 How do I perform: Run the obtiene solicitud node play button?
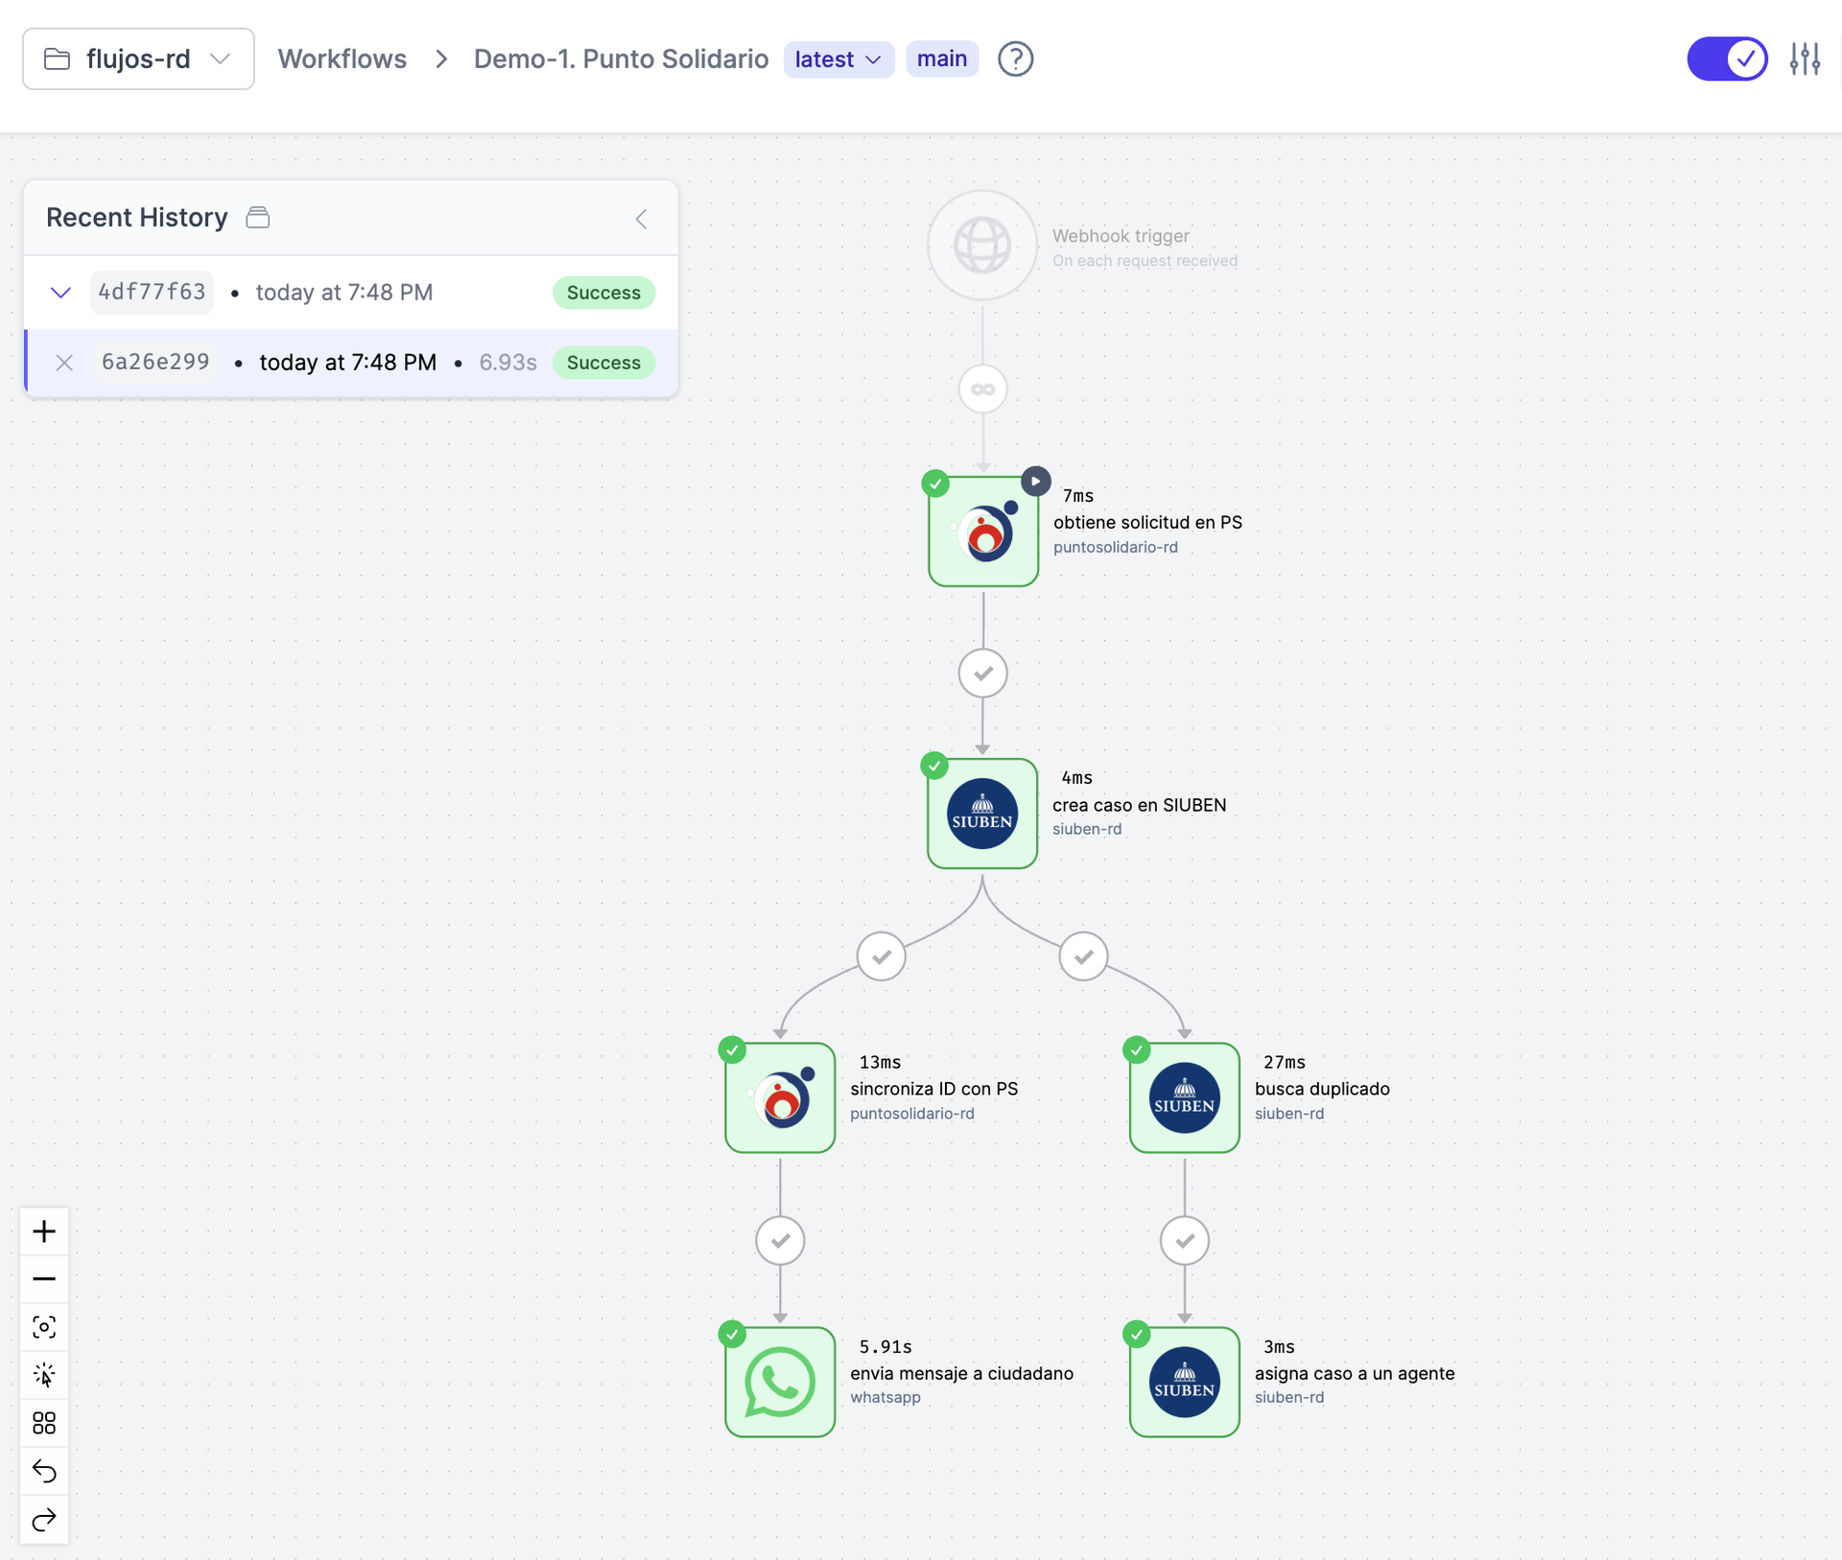pyautogui.click(x=1035, y=481)
